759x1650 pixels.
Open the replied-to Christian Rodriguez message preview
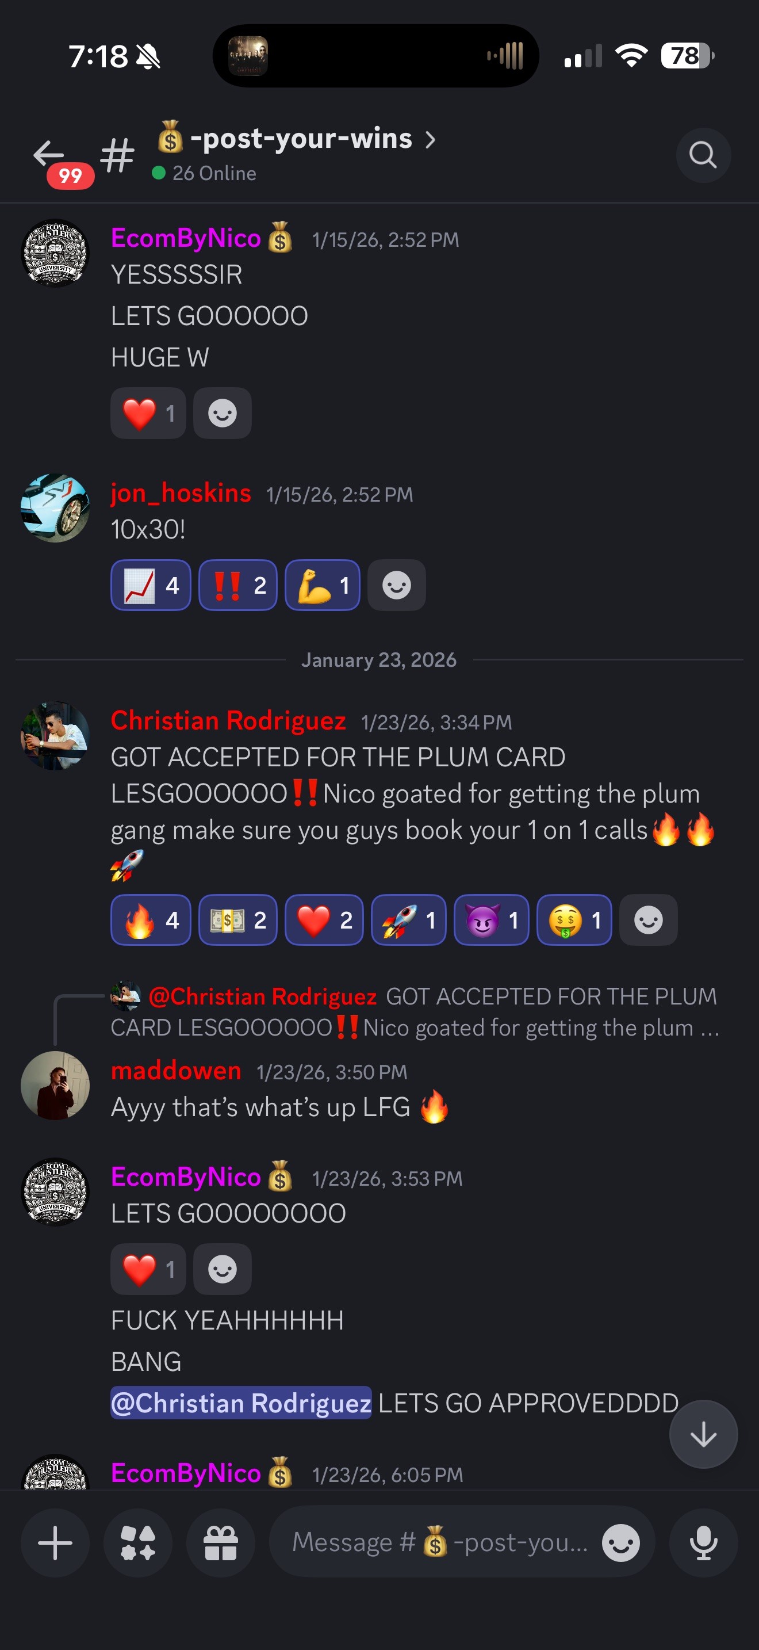point(415,1011)
